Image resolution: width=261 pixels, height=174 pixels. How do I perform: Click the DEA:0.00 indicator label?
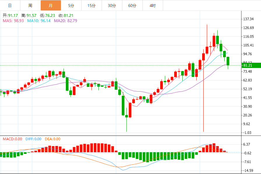(x=53, y=139)
